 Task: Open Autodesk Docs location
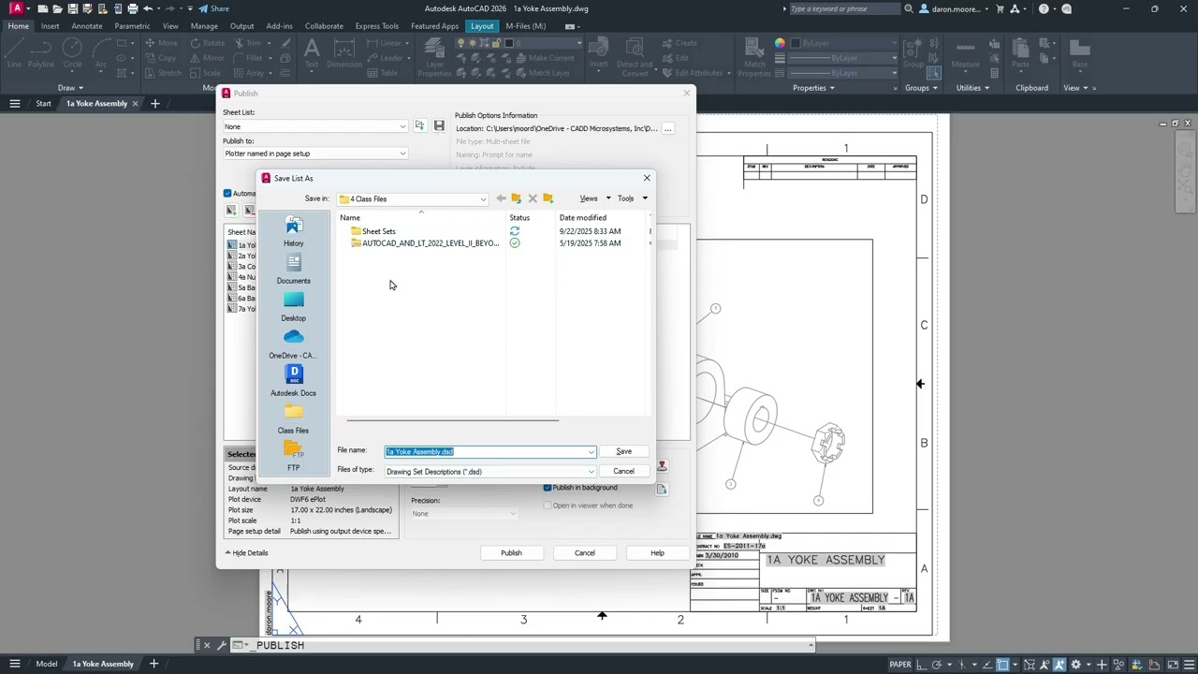click(294, 381)
